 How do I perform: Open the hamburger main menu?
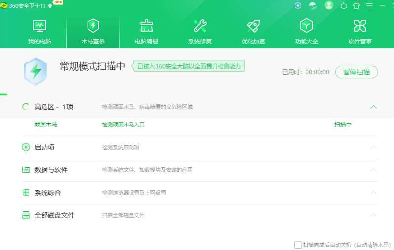(x=369, y=6)
